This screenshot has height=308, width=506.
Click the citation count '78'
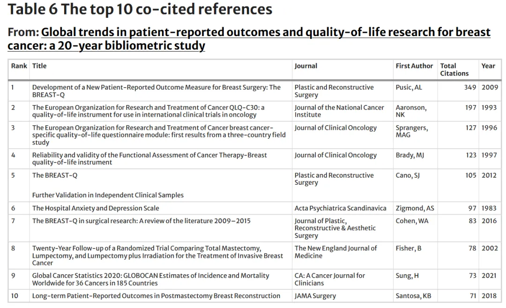[x=472, y=248]
